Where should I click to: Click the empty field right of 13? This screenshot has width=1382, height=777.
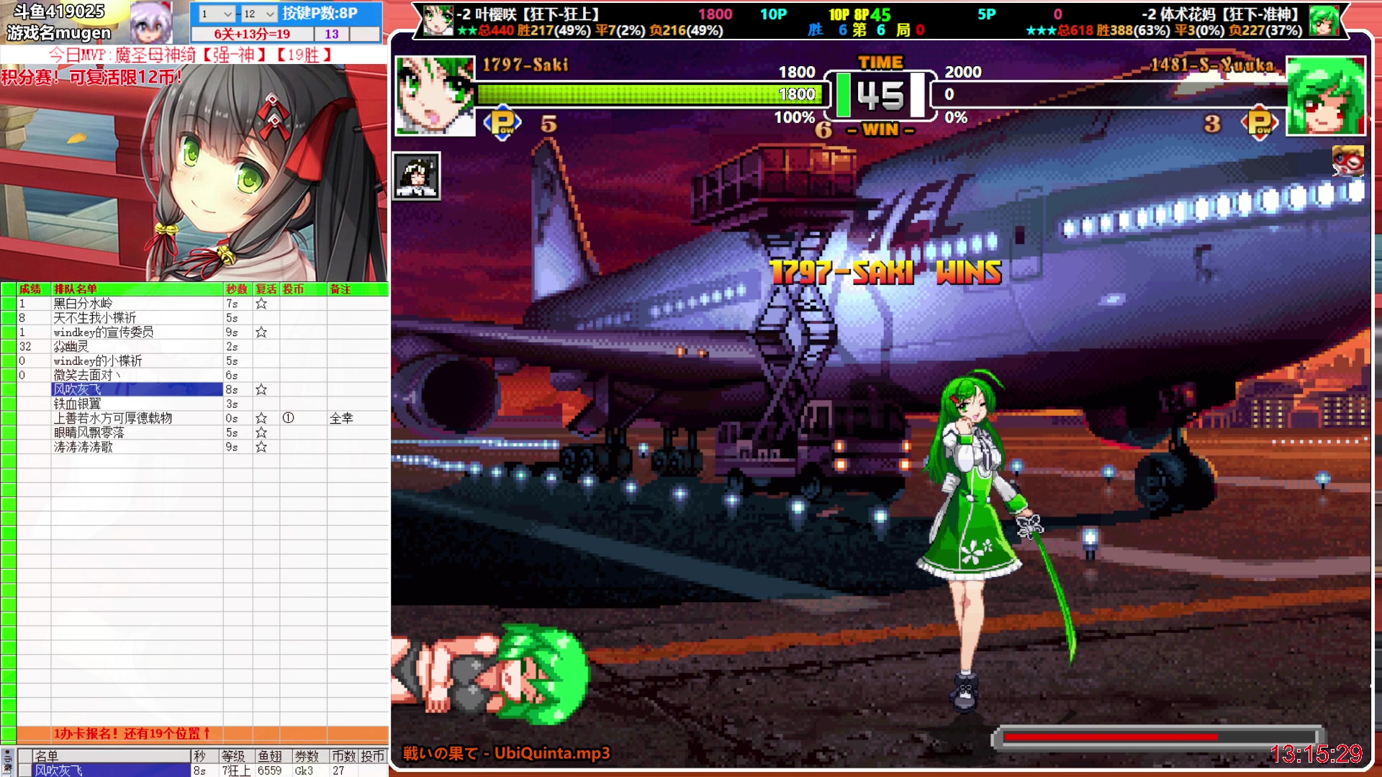pyautogui.click(x=365, y=34)
